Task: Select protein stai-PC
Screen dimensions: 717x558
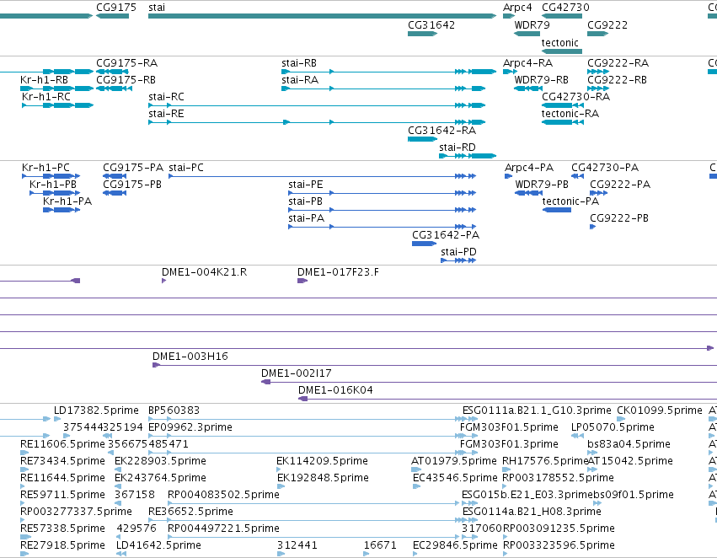Action: coord(323,176)
